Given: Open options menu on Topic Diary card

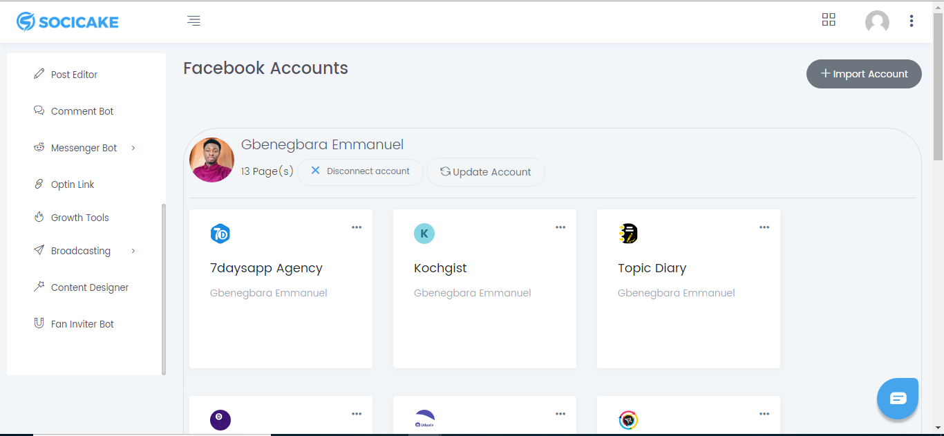Looking at the screenshot, I should click(x=764, y=227).
